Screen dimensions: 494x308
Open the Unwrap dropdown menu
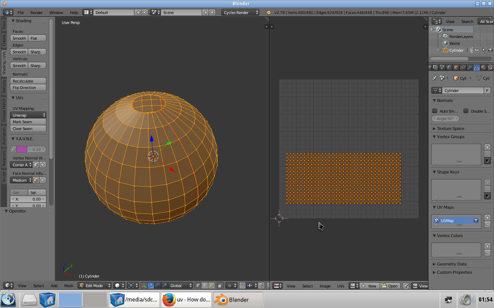[28, 115]
